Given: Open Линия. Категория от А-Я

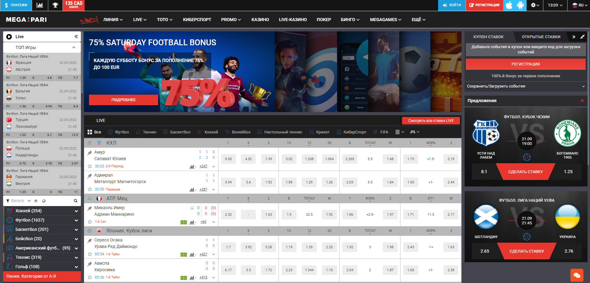Looking at the screenshot, I should coord(42,276).
